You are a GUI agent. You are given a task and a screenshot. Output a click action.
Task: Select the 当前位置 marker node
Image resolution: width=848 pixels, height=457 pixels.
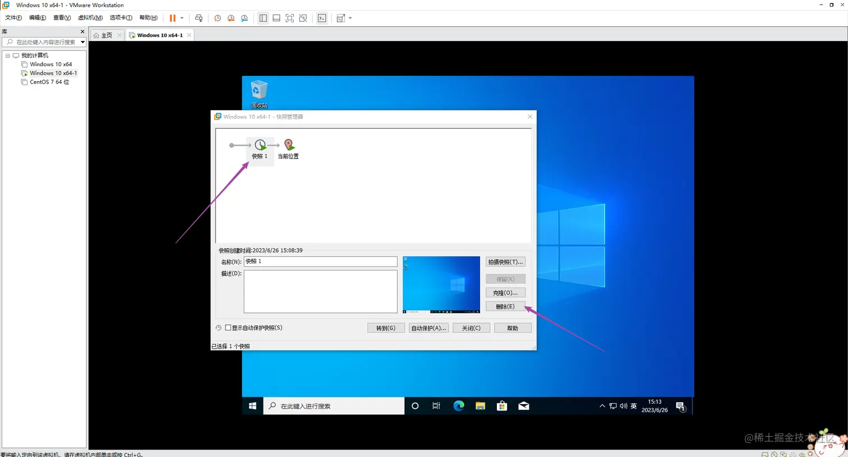coord(288,149)
